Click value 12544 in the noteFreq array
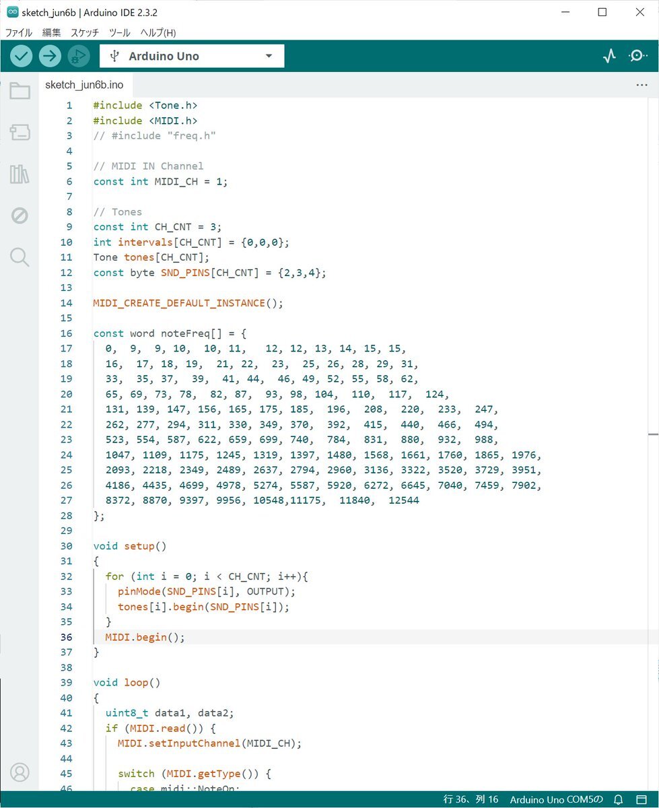Viewport: 659px width, 808px height. [404, 500]
